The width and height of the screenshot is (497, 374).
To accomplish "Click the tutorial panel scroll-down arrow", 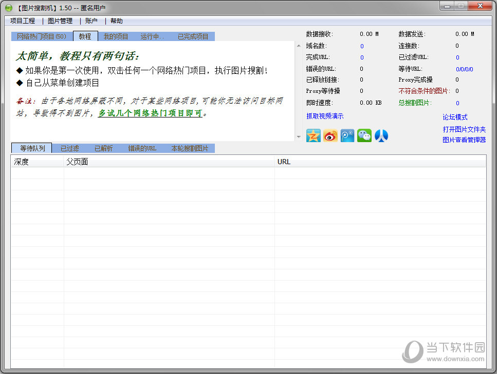I will point(299,137).
